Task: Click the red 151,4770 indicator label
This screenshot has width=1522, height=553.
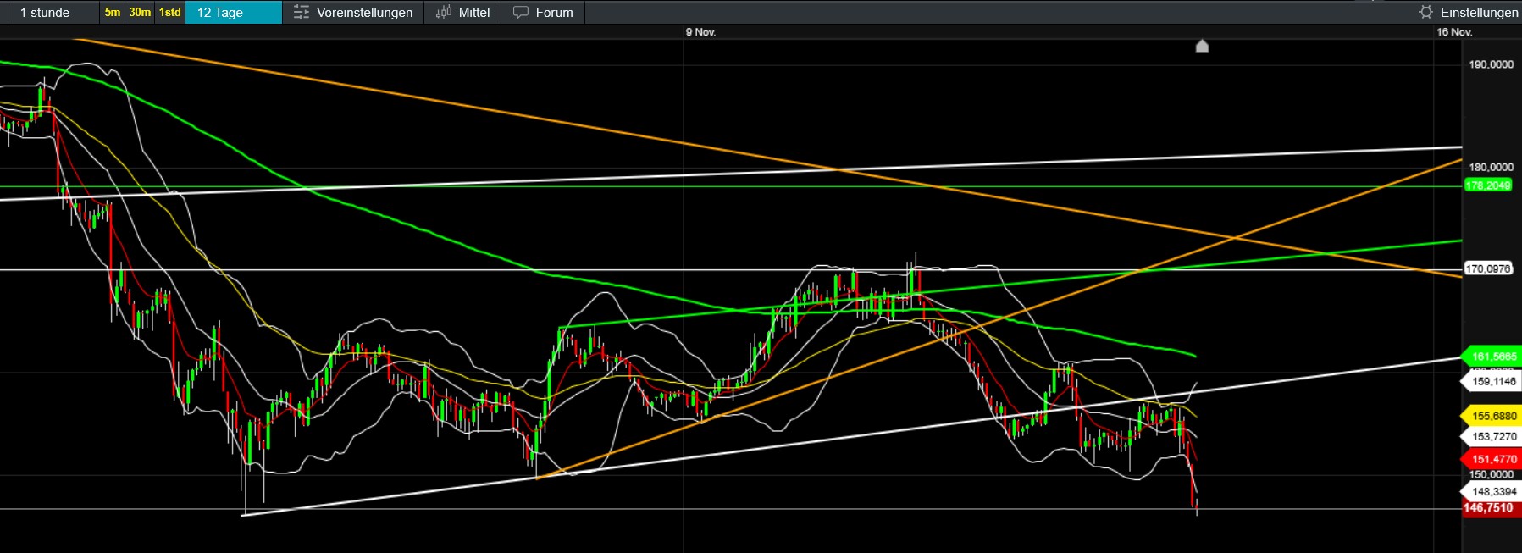Action: click(1493, 459)
